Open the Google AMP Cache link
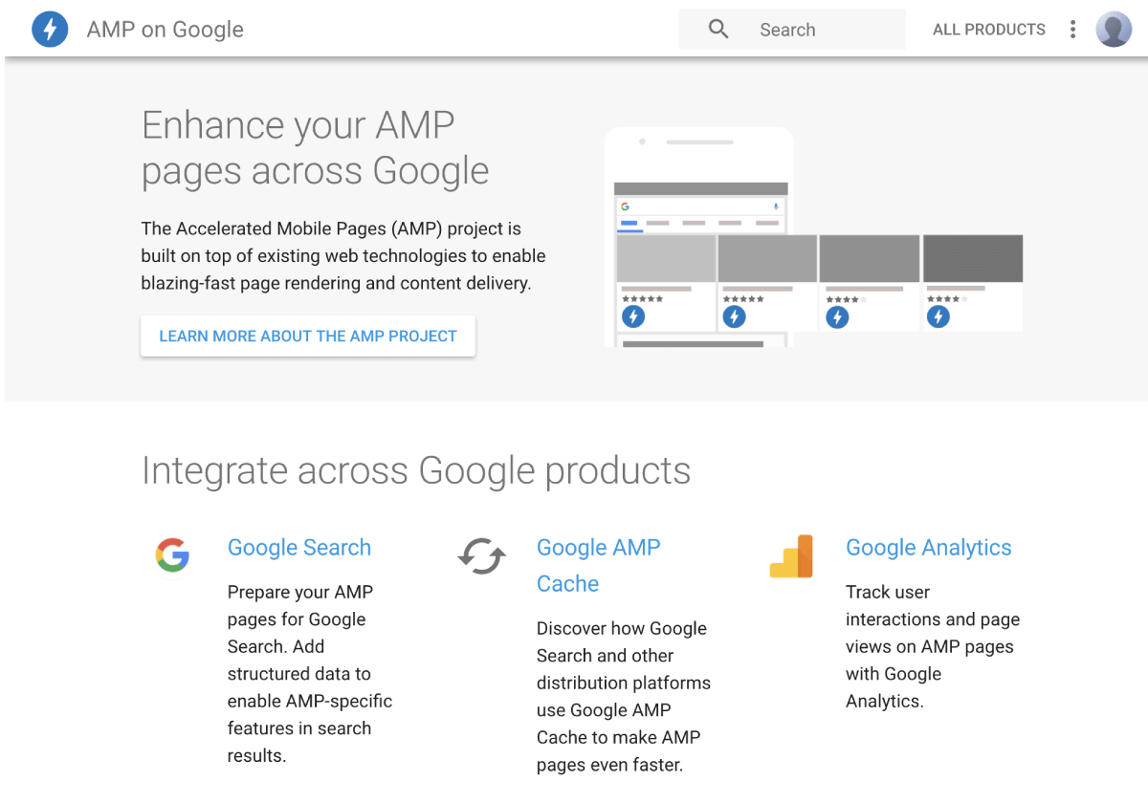Viewport: 1148px width, 803px height. tap(599, 566)
